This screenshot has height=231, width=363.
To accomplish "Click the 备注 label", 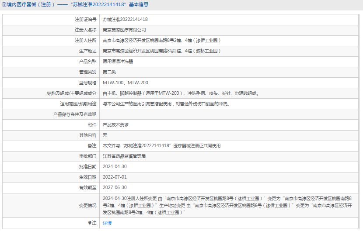I will point(92,146).
